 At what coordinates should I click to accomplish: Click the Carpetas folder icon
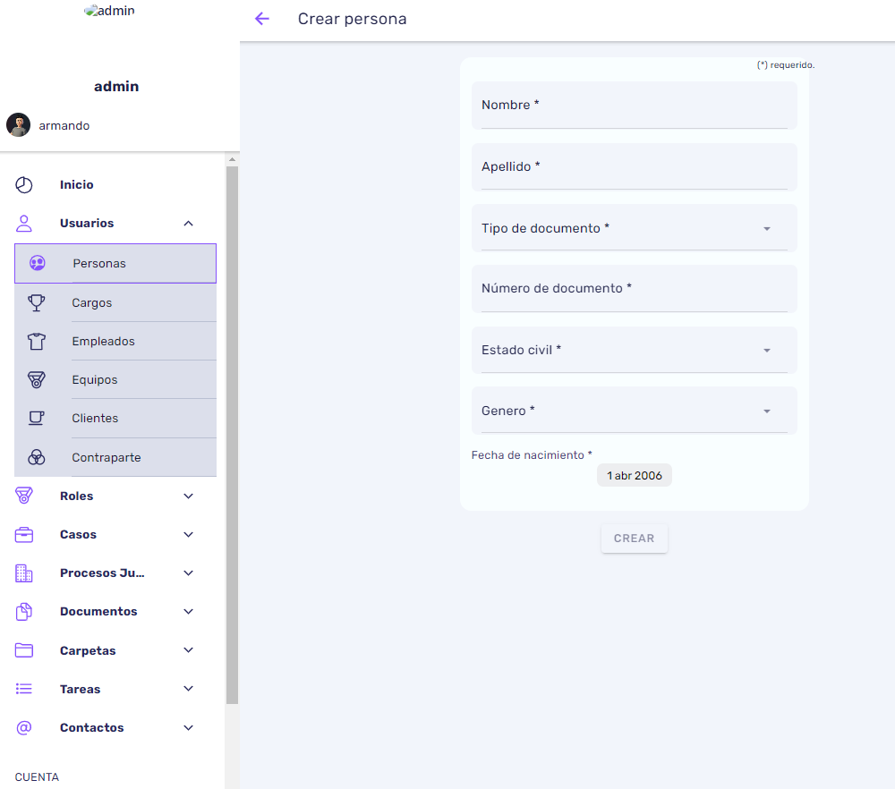pos(24,650)
